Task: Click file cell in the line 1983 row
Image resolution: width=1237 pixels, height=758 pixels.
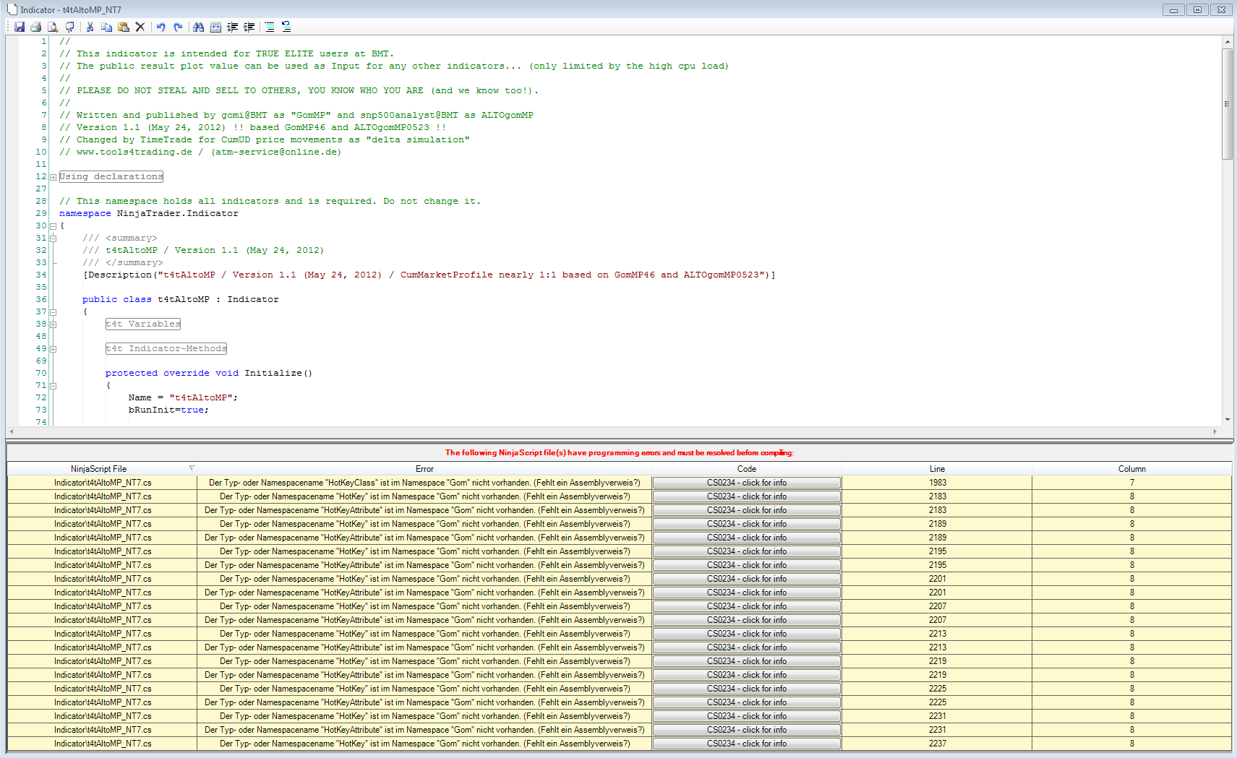Action: click(x=103, y=483)
